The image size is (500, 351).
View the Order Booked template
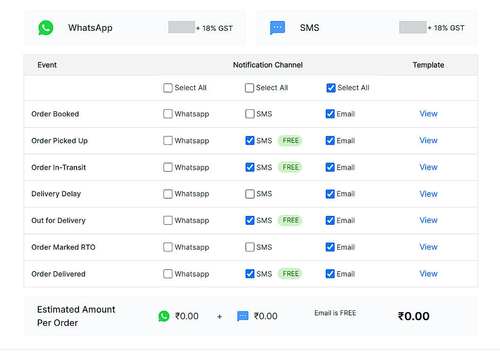point(428,114)
